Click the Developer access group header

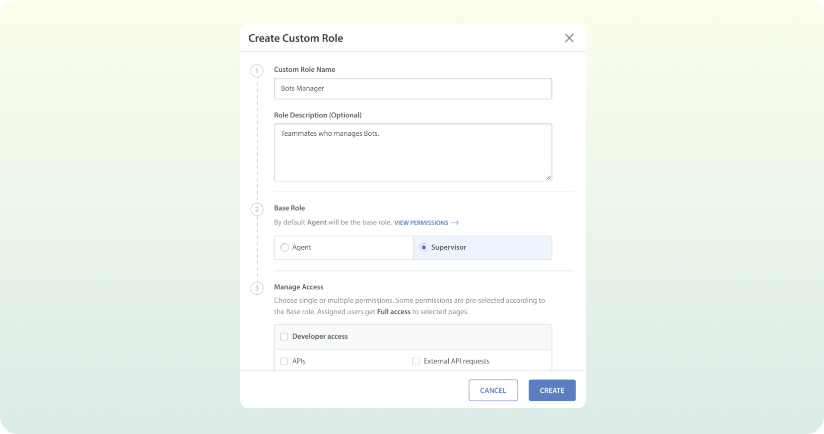pos(321,336)
